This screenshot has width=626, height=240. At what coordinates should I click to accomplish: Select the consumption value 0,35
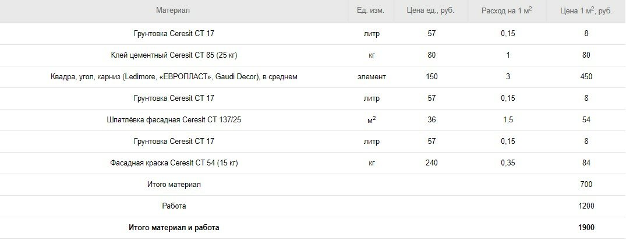(x=508, y=163)
